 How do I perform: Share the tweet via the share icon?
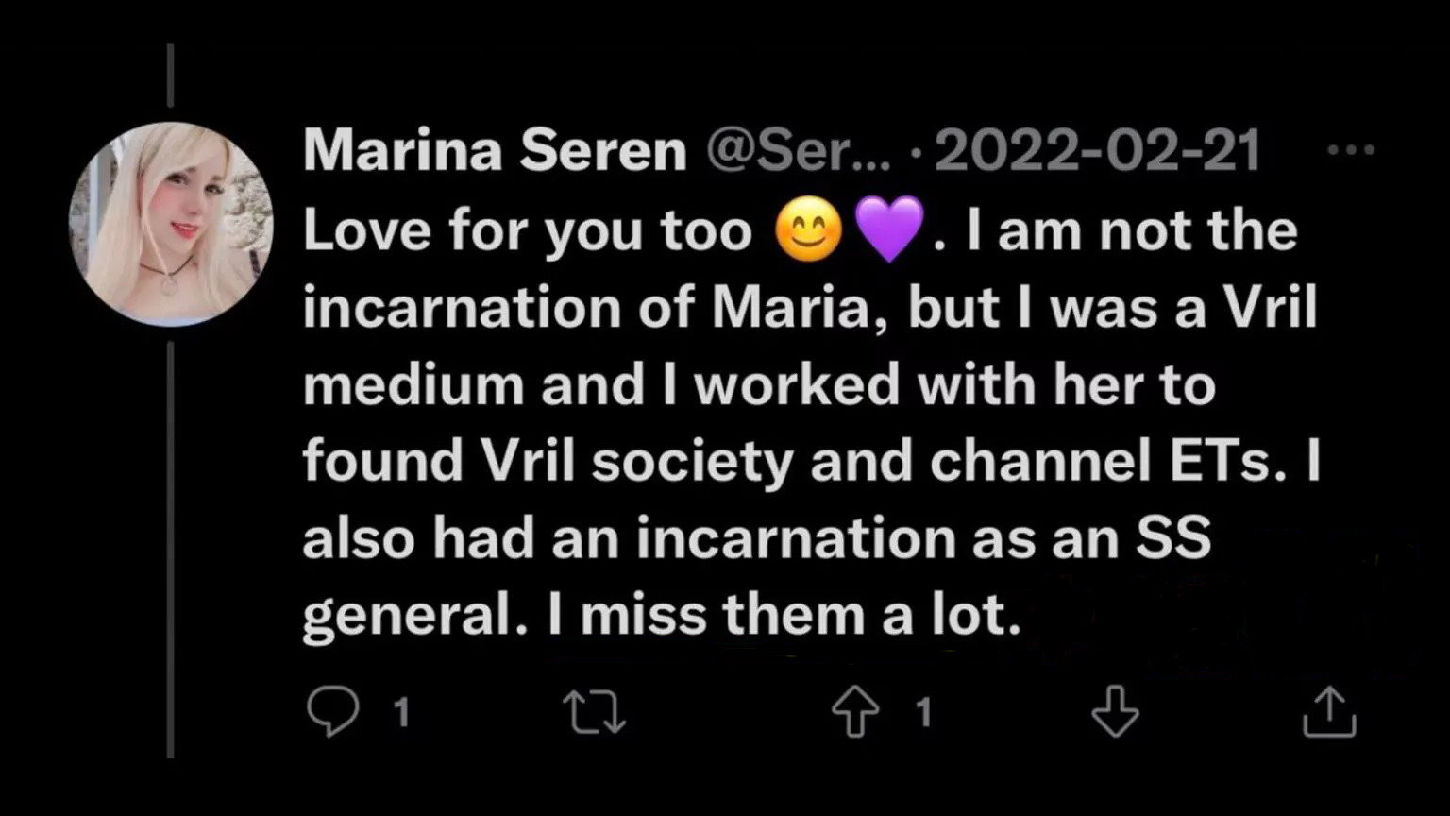click(1329, 711)
